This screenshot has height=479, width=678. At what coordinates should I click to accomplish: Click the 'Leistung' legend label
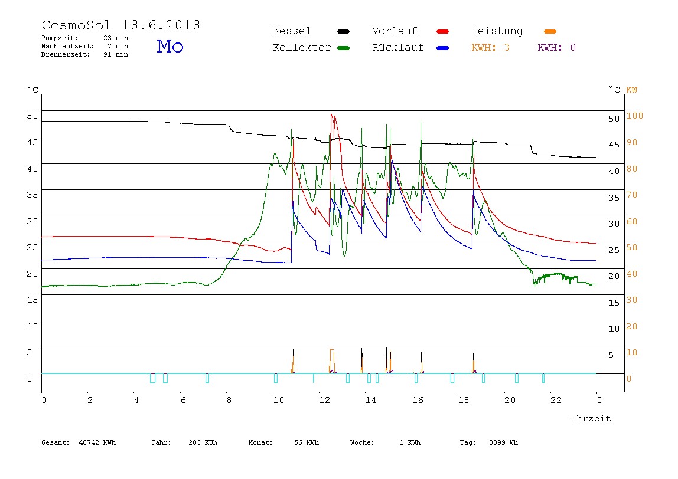[x=497, y=31]
